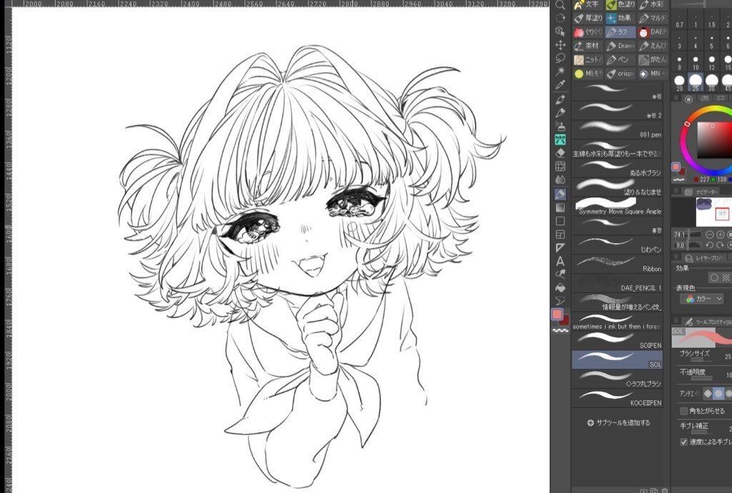Select the Auto select magic wand tool

point(560,71)
